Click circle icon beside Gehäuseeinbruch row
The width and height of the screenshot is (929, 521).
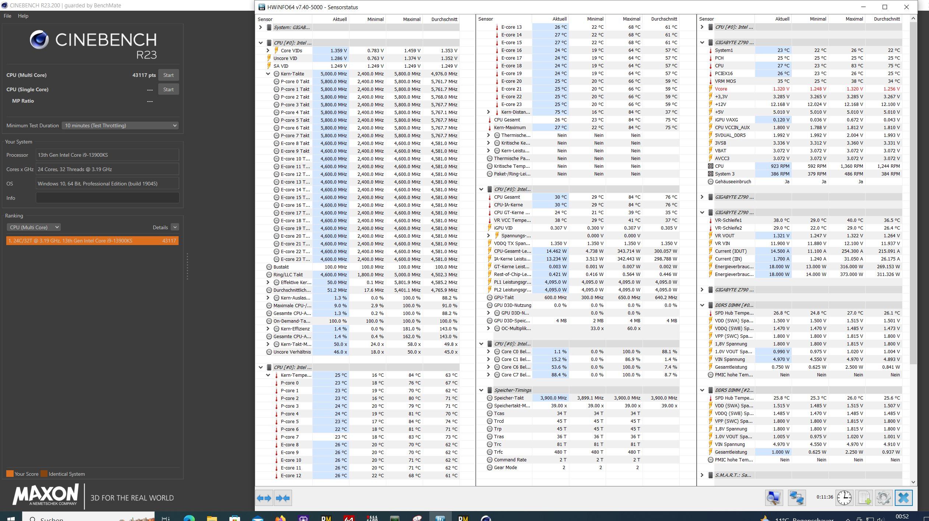coord(711,181)
